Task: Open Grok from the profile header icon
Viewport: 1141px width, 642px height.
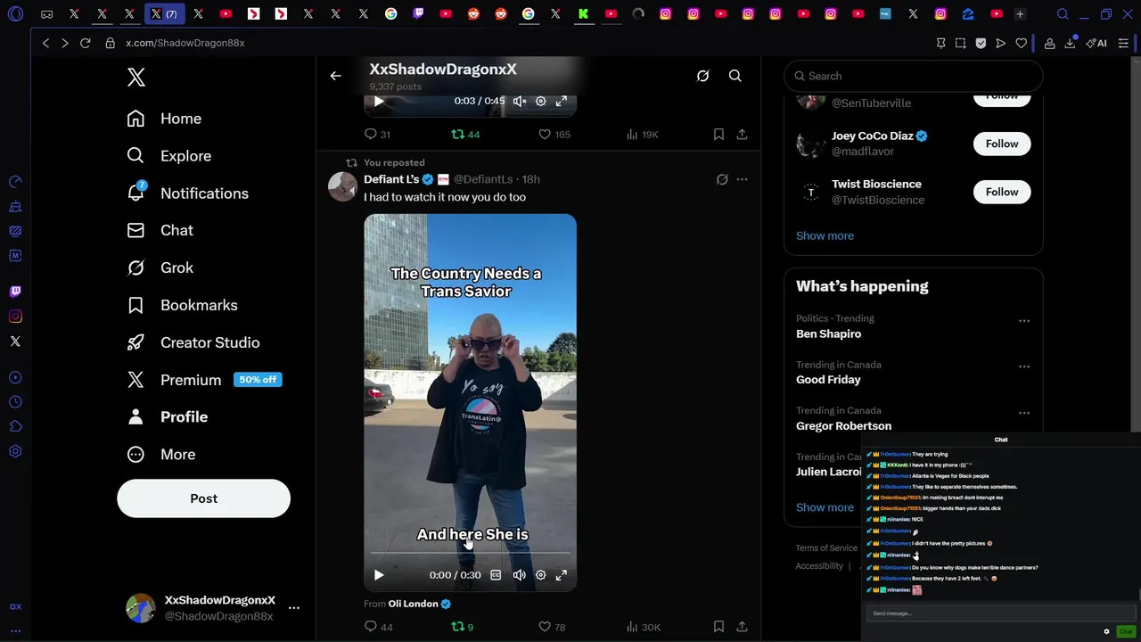Action: pos(702,77)
